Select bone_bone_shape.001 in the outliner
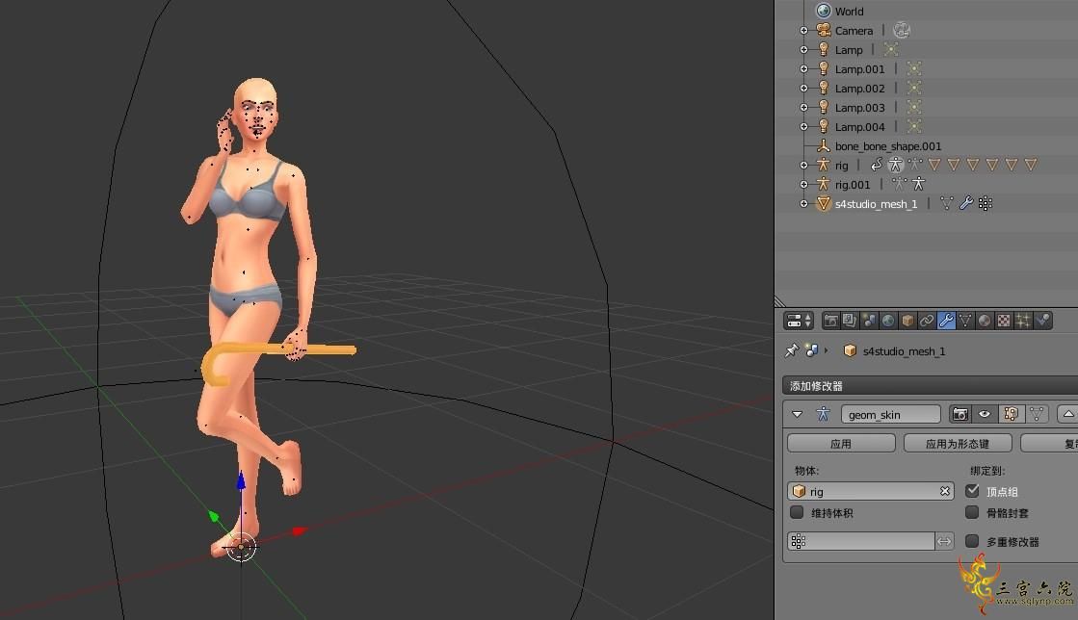The height and width of the screenshot is (620, 1078). click(x=887, y=145)
